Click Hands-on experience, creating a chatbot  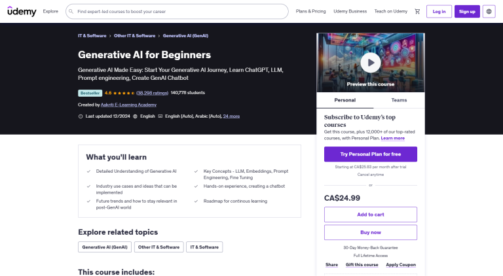click(244, 186)
